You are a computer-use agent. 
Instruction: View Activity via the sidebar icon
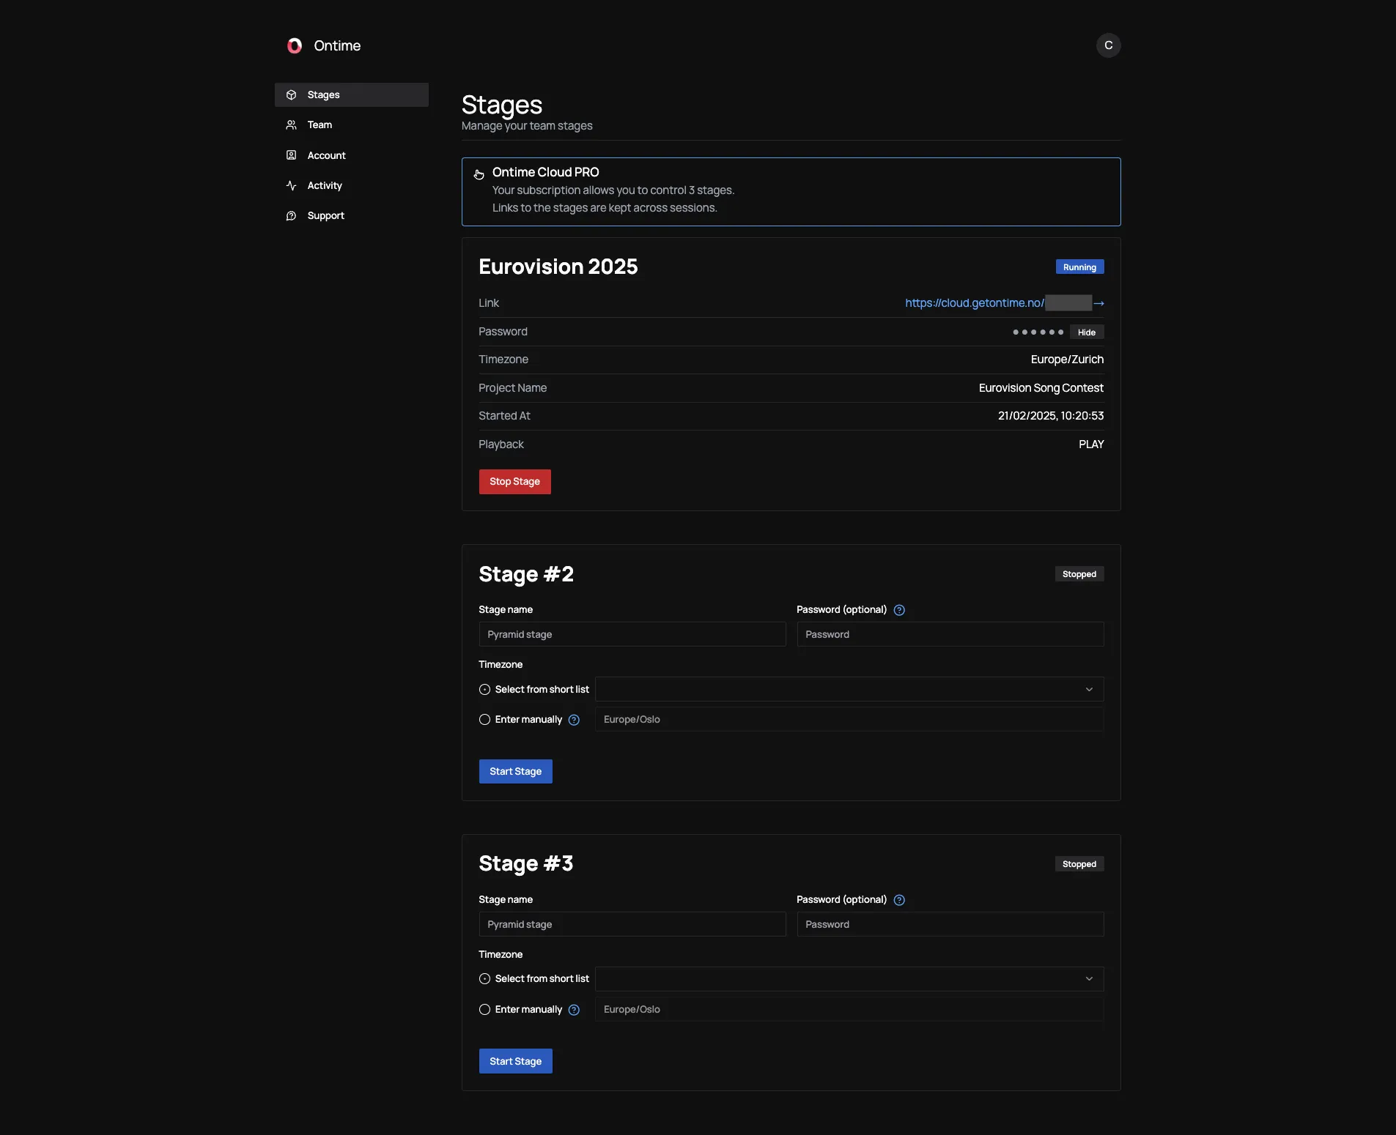pos(291,185)
